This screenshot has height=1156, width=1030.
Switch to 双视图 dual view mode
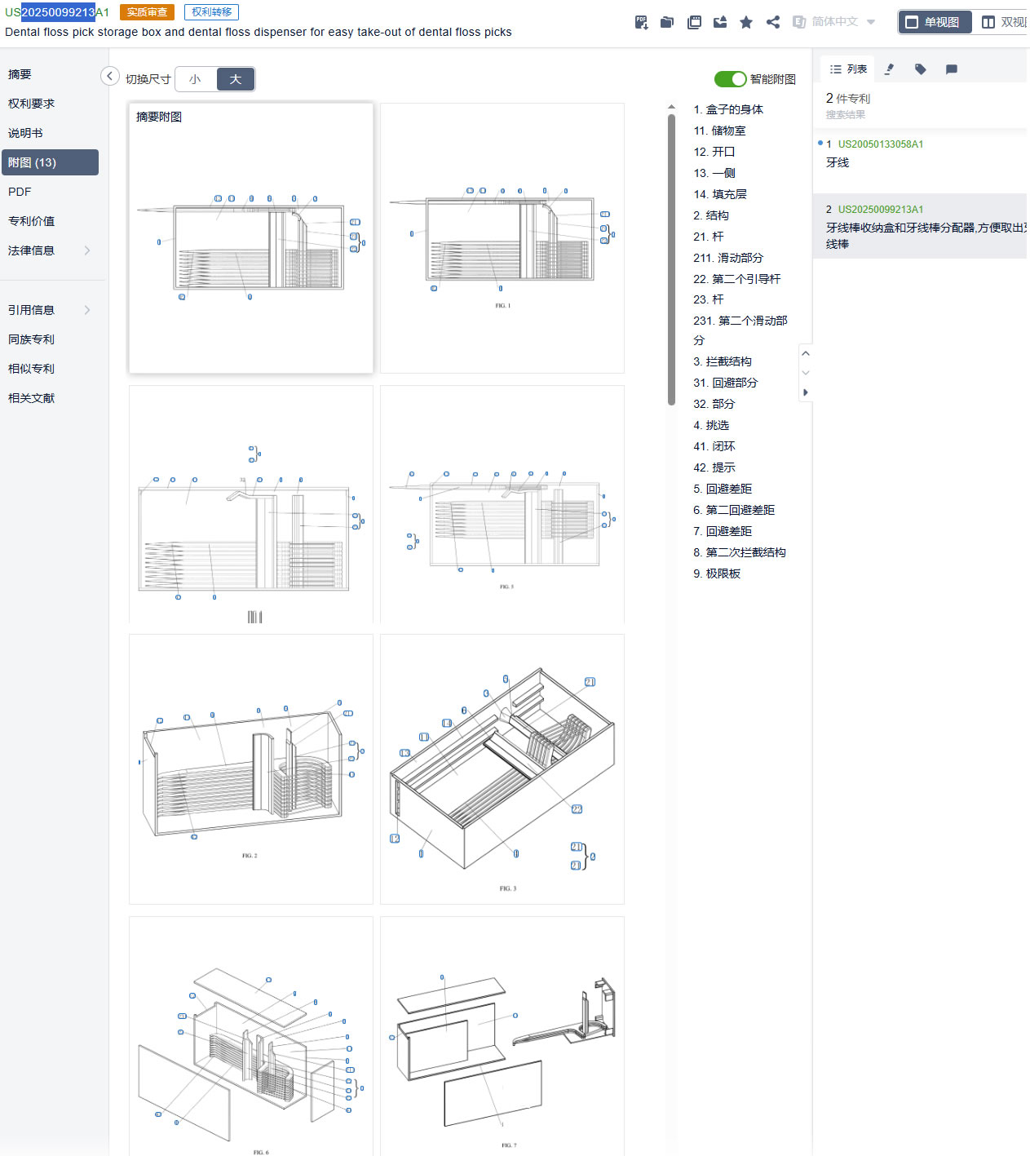pos(1003,22)
